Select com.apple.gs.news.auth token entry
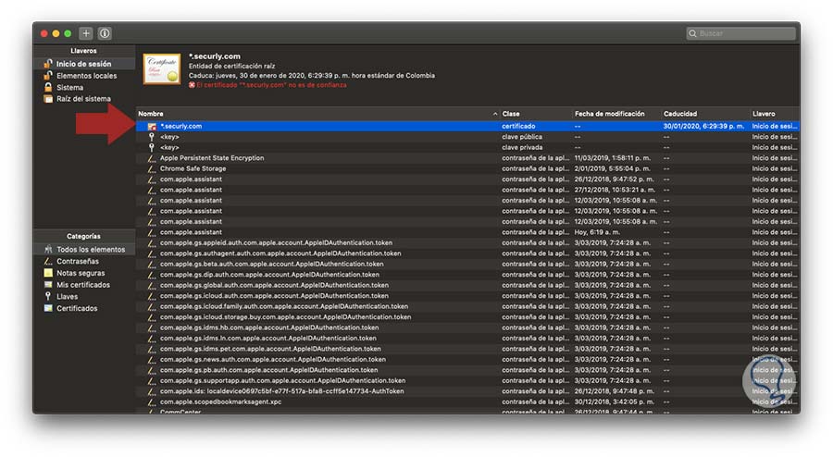The height and width of the screenshot is (457, 833). [x=467, y=360]
